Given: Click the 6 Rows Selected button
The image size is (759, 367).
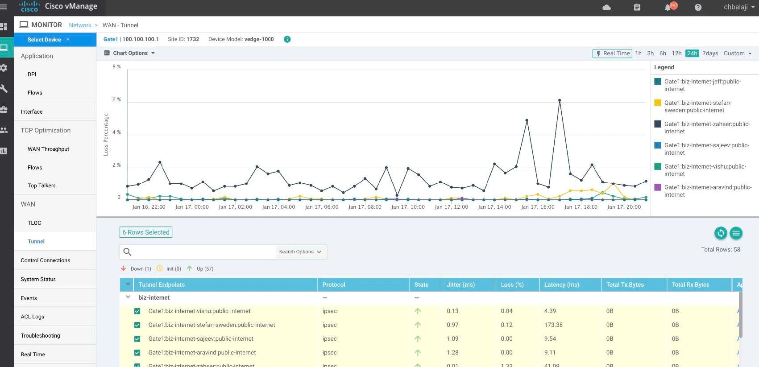Looking at the screenshot, I should (x=146, y=232).
